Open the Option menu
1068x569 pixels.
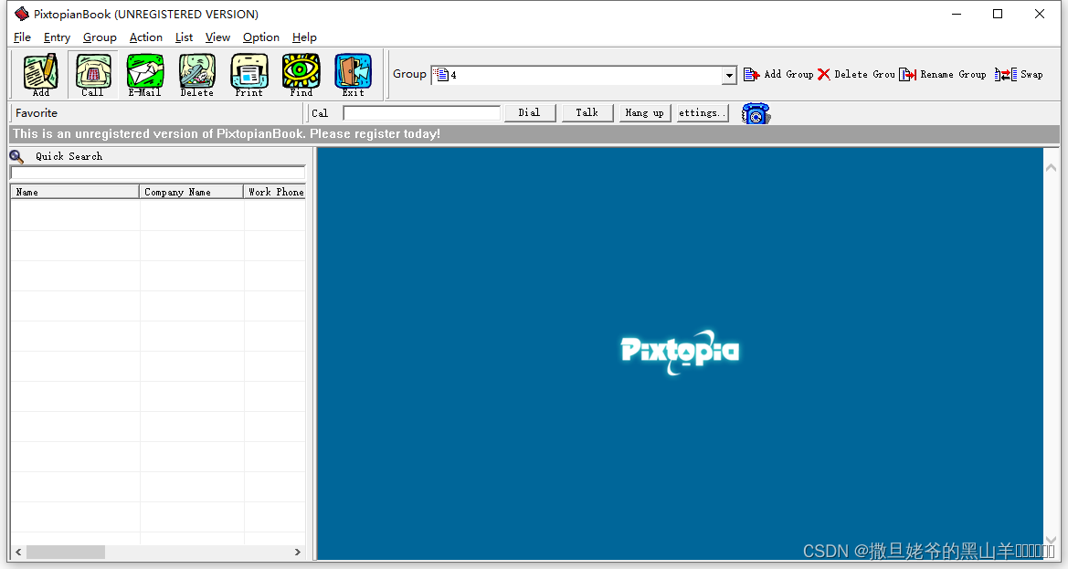(x=261, y=37)
